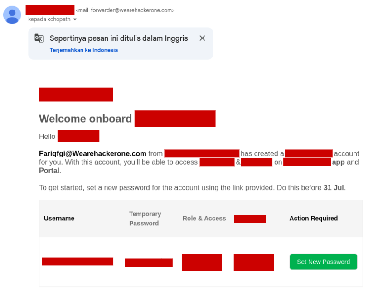Click the "31 Jul" deadline text
Viewport: 378px width, 291px height.
[334, 187]
